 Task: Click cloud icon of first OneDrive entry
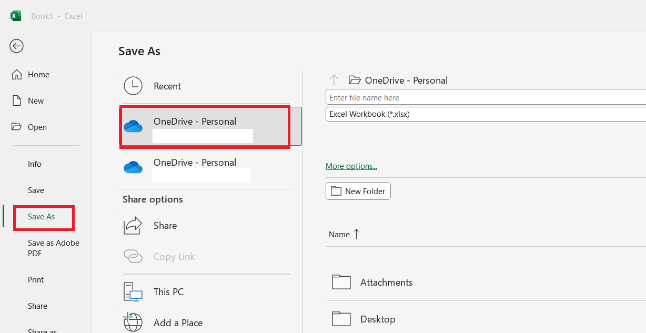133,126
